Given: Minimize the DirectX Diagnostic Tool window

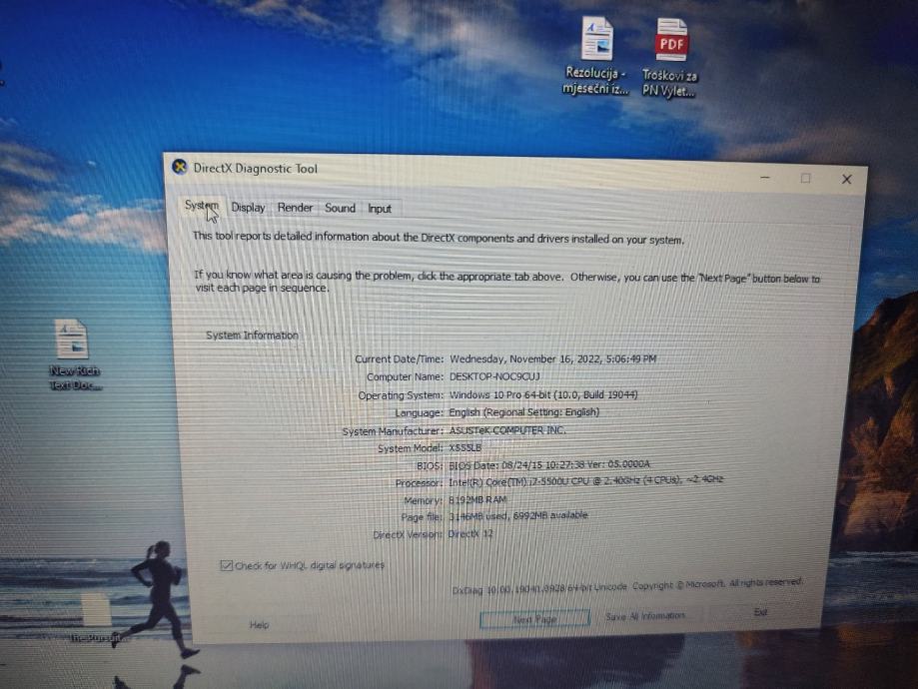Looking at the screenshot, I should (x=764, y=178).
